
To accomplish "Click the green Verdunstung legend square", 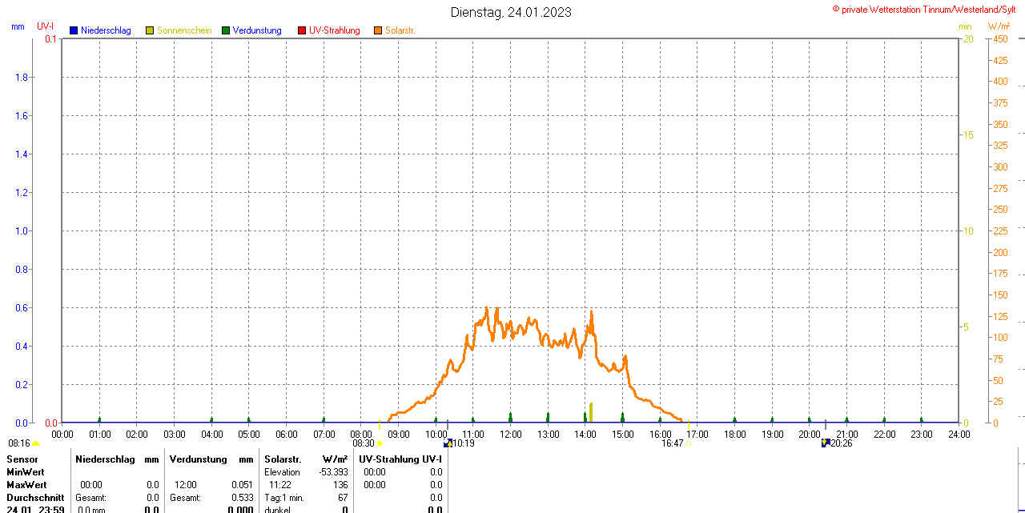I will pos(226,30).
